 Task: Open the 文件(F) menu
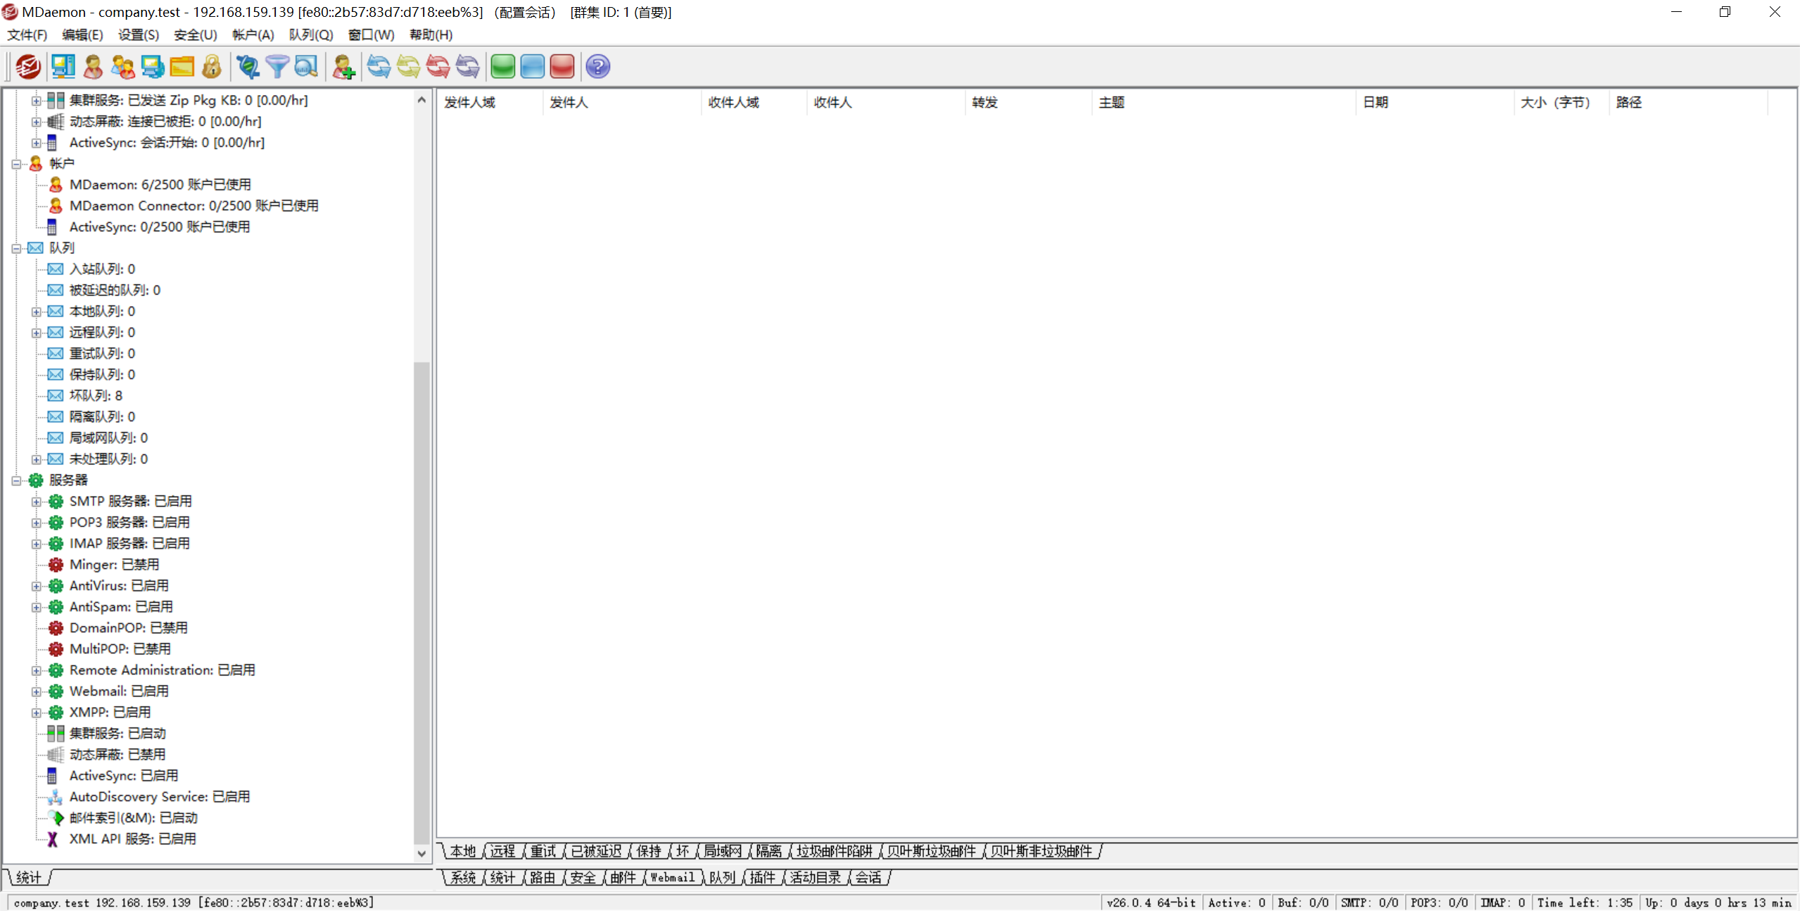[x=27, y=34]
